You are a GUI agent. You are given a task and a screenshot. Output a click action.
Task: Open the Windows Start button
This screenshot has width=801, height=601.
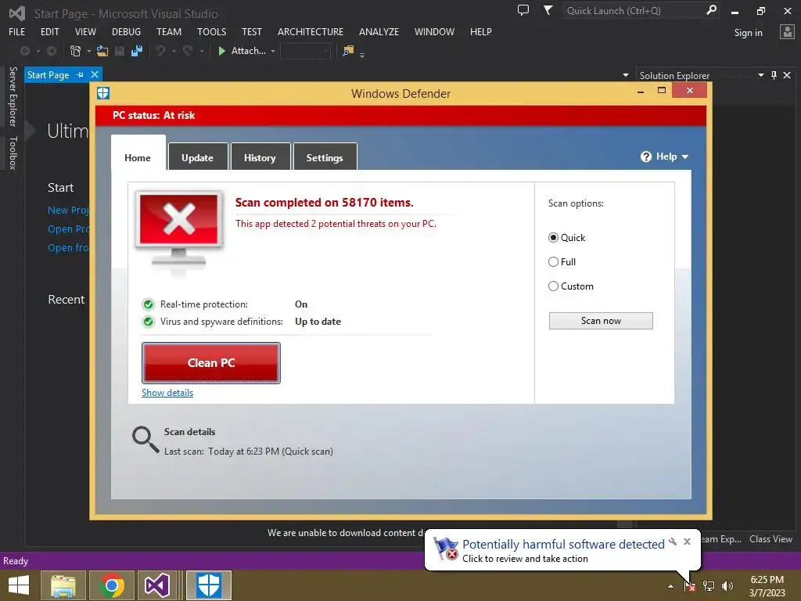(19, 585)
